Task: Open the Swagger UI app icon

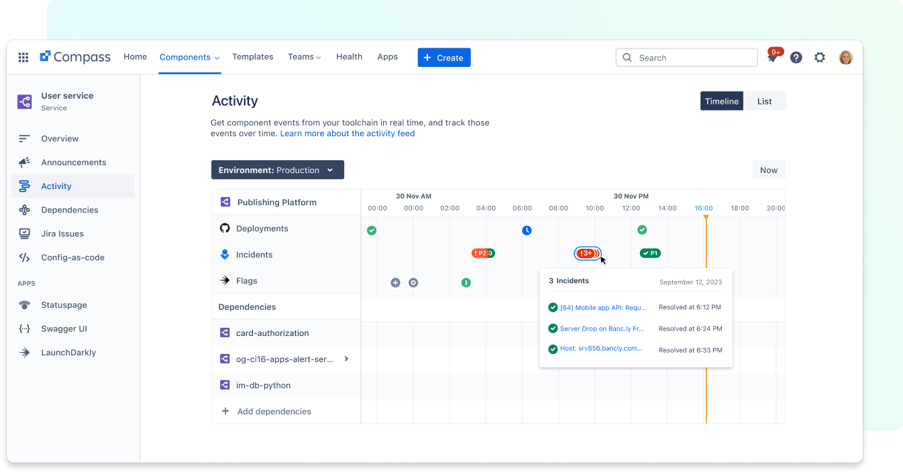Action: click(x=25, y=329)
